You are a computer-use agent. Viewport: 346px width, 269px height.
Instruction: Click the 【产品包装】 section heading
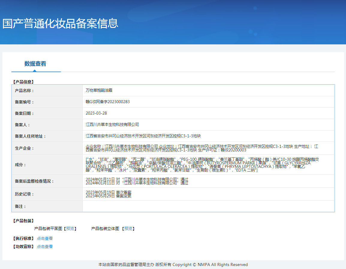(23, 221)
